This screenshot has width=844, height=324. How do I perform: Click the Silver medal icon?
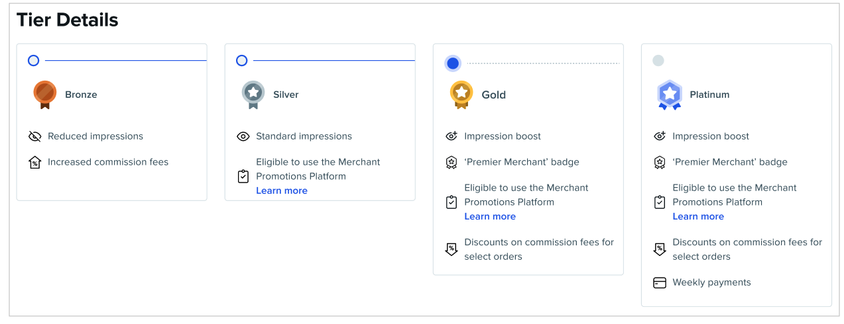click(253, 95)
